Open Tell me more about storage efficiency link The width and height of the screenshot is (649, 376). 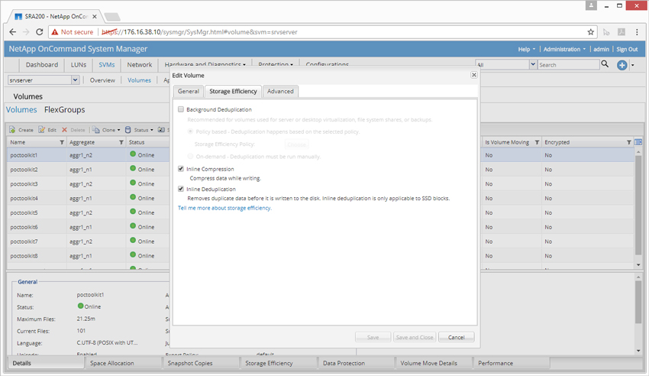point(224,208)
